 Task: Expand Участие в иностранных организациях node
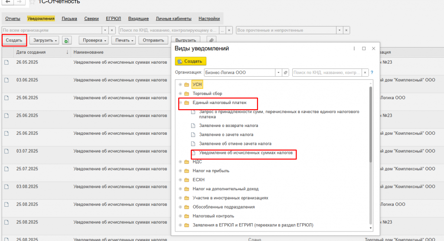click(180, 198)
